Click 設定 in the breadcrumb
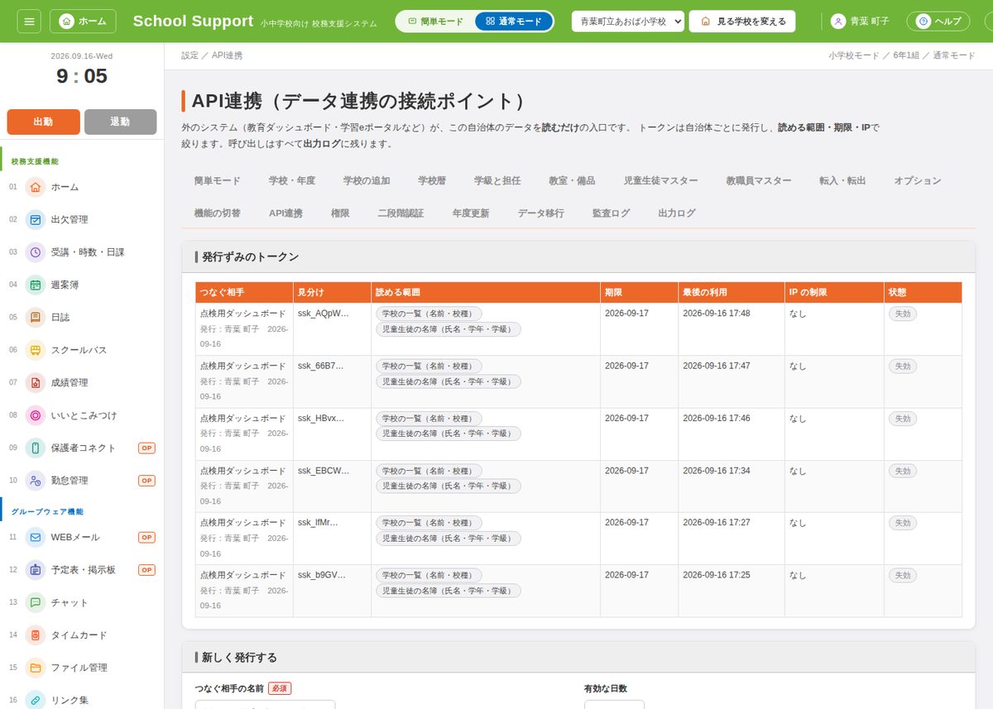993x709 pixels. click(x=190, y=55)
